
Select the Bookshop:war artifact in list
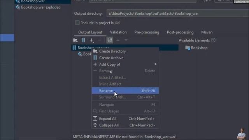[42, 2]
